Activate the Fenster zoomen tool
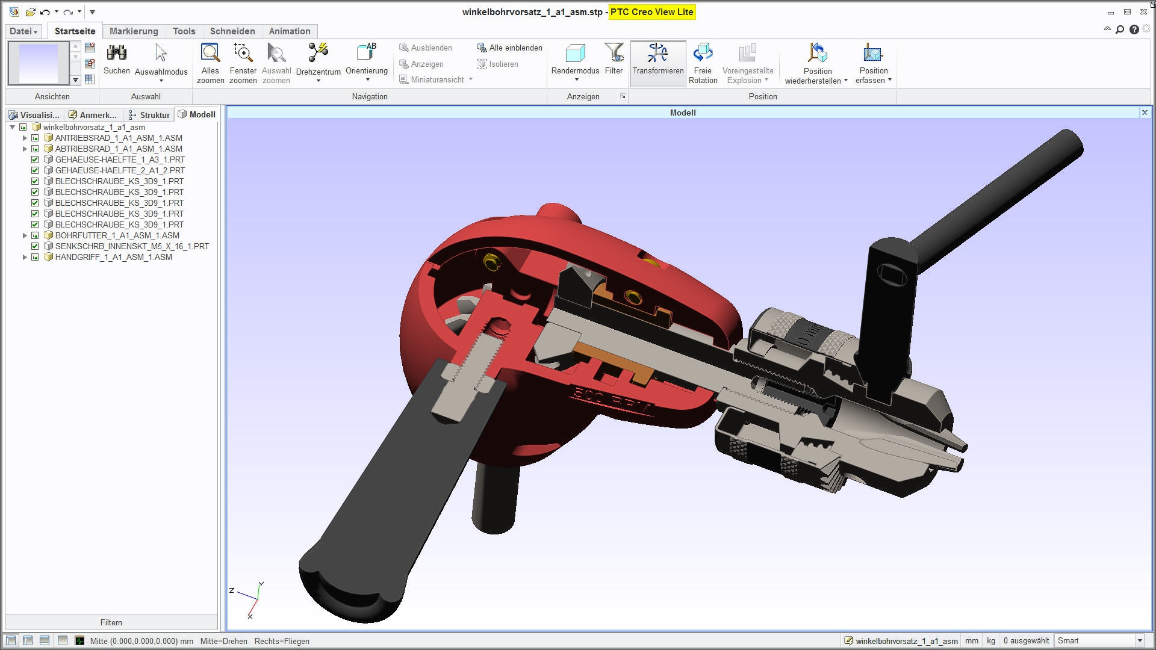 pyautogui.click(x=243, y=54)
